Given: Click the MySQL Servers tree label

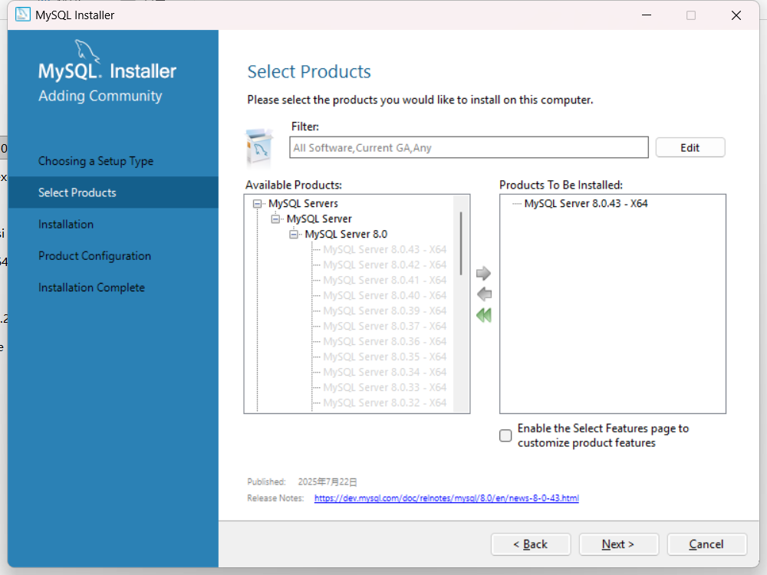Looking at the screenshot, I should [x=303, y=203].
